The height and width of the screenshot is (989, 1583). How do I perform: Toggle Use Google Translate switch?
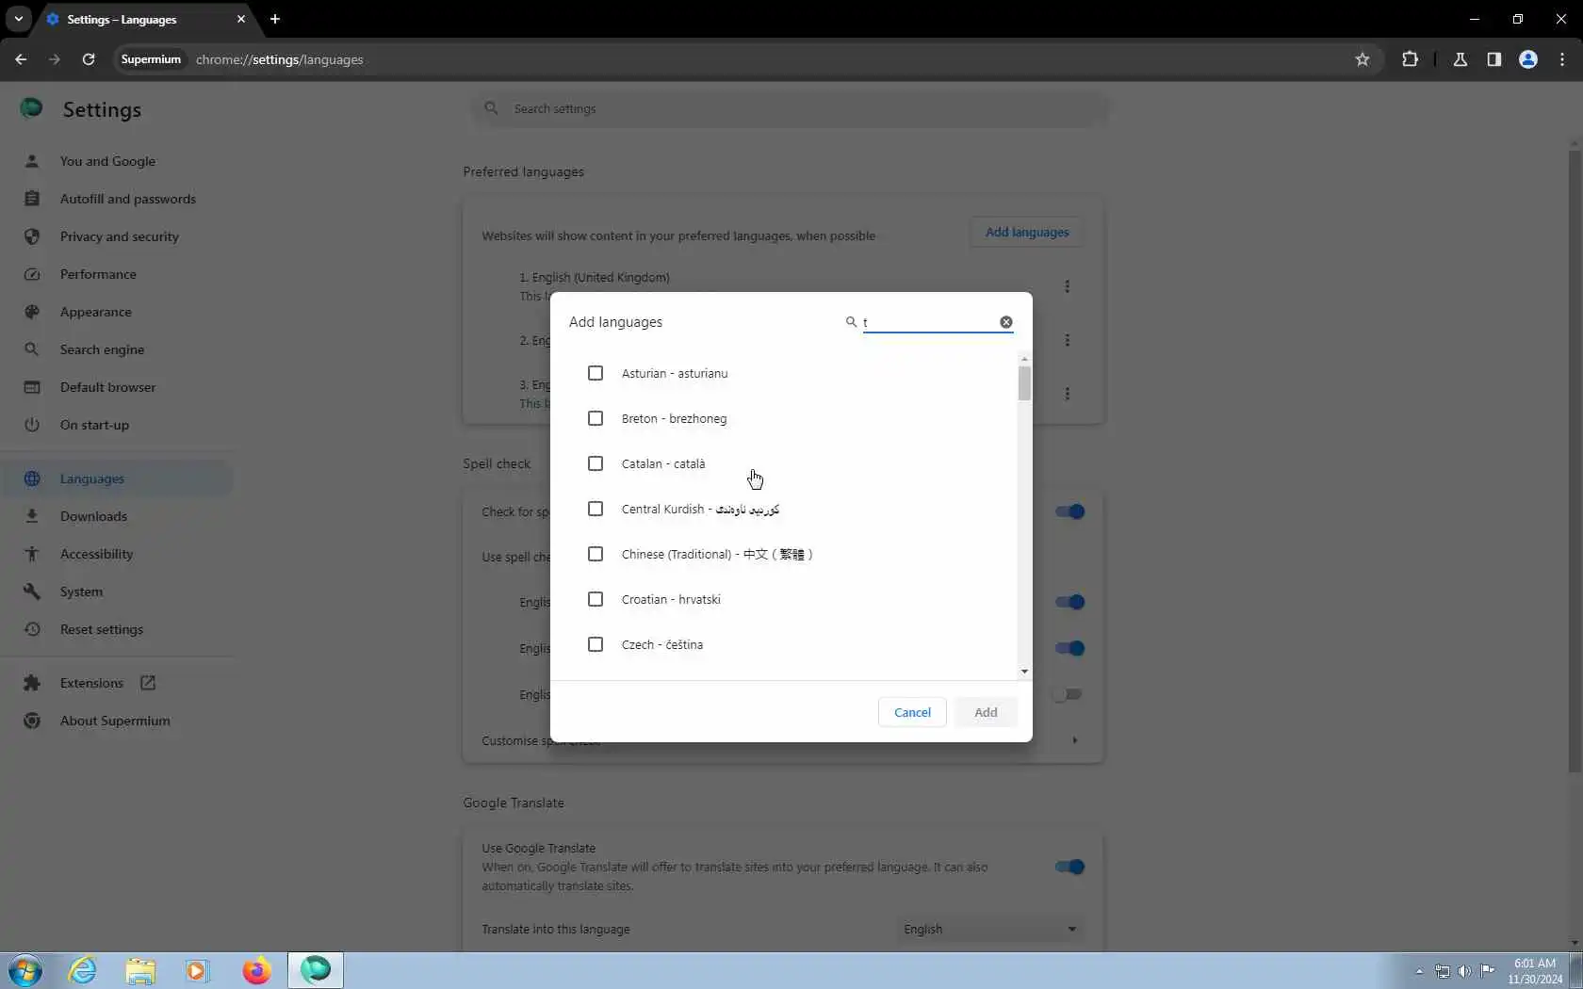click(1069, 867)
